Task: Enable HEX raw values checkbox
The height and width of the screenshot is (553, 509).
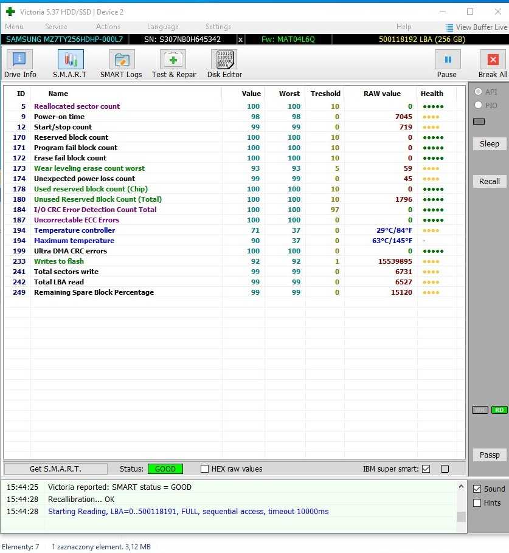Action: [205, 469]
